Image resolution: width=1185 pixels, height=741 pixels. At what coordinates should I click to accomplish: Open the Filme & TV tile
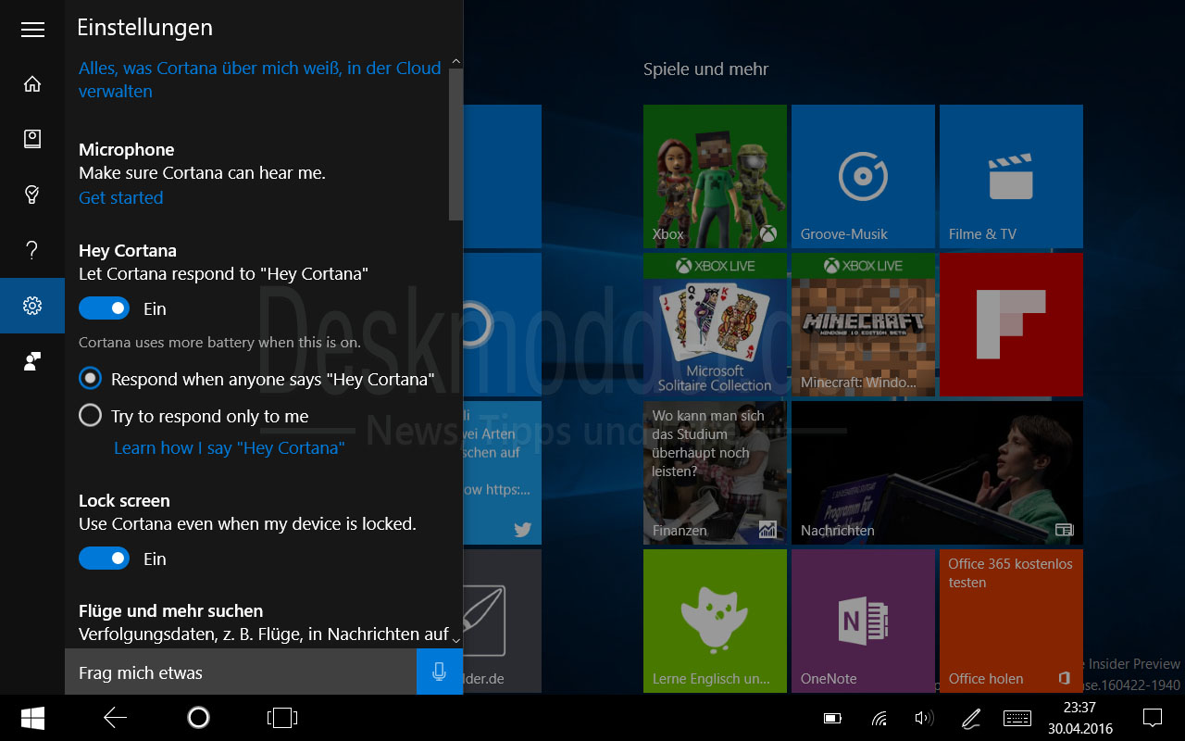pyautogui.click(x=1011, y=176)
